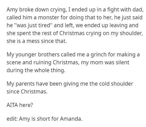Click the word 'edit:' at the bottom
This screenshot has width=146, height=127.
pyautogui.click(x=12, y=119)
